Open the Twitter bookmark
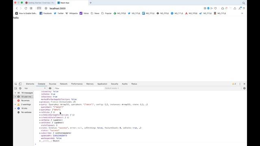The width and height of the screenshot is (260, 146). 58,13
